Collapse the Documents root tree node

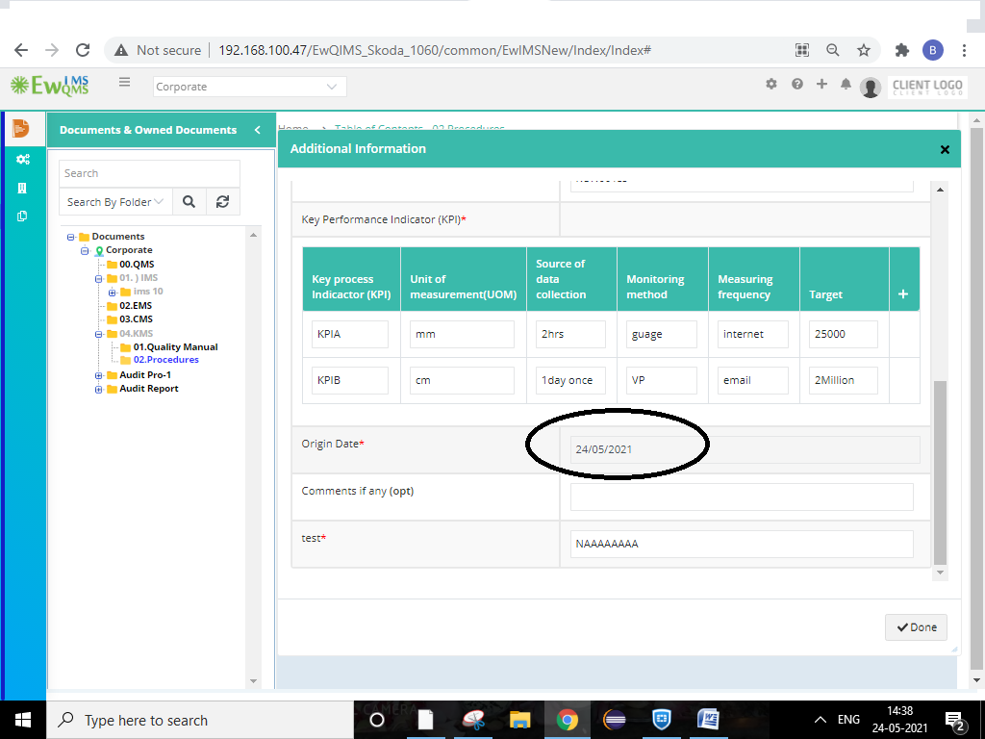point(71,237)
